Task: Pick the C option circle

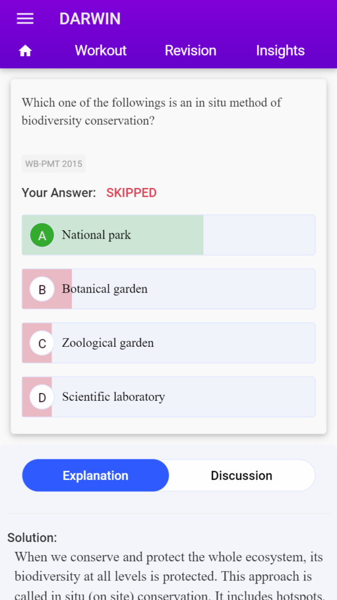Action: [x=42, y=343]
